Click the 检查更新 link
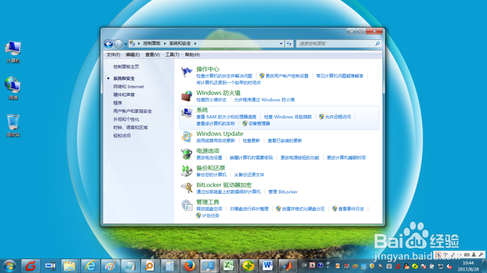This screenshot has width=487, height=273. [251, 141]
